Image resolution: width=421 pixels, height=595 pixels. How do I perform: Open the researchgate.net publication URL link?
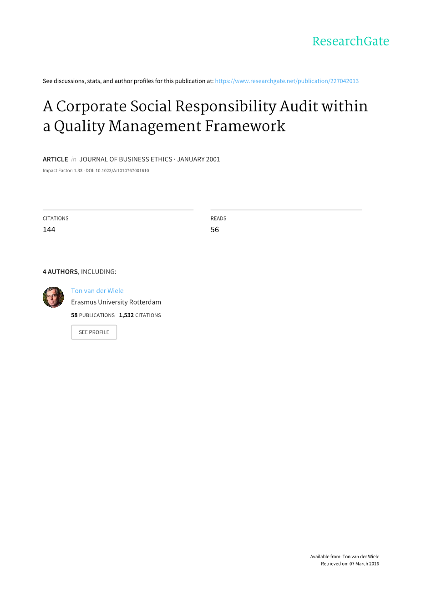coord(287,81)
